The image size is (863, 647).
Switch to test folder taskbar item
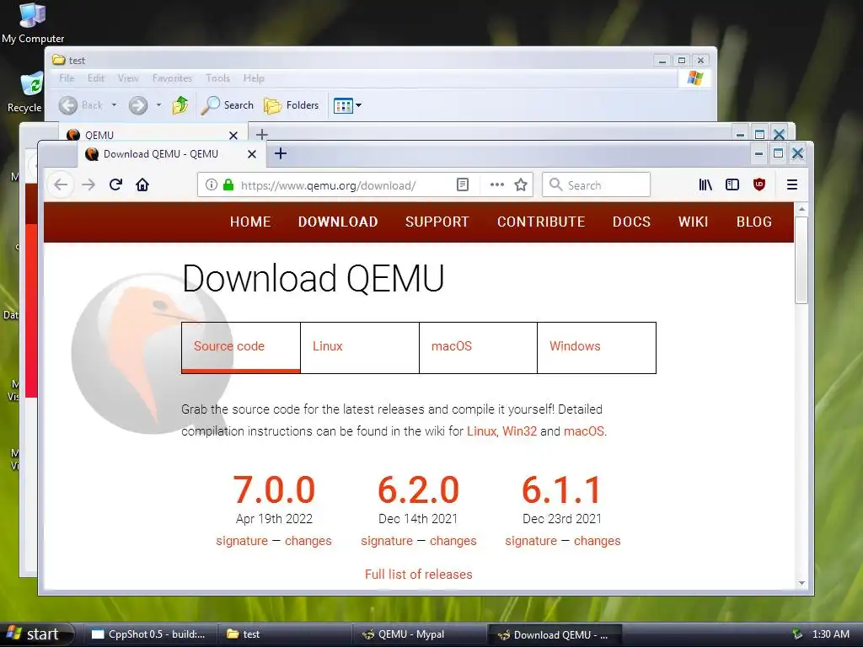pos(284,634)
